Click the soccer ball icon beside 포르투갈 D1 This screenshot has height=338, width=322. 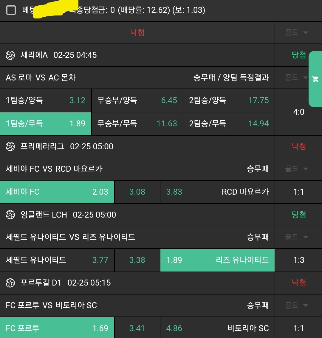coord(10,283)
